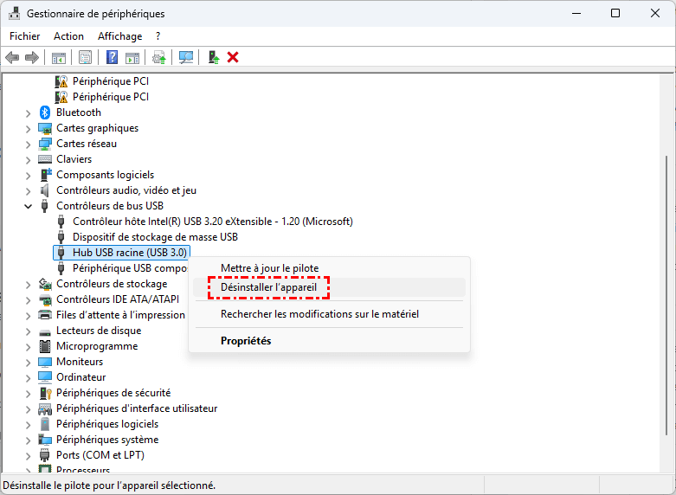Click the Forward arrow in the toolbar
The width and height of the screenshot is (676, 495).
click(x=32, y=57)
